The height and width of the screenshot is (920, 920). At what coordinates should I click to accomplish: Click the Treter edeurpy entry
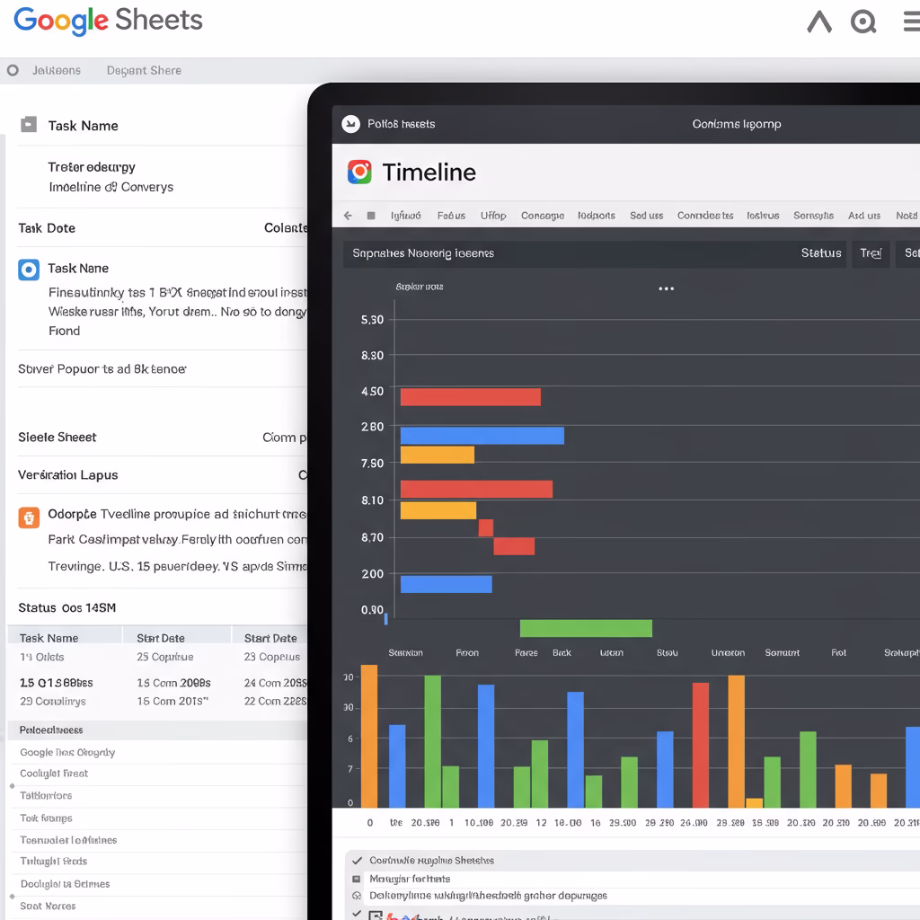pyautogui.click(x=92, y=167)
